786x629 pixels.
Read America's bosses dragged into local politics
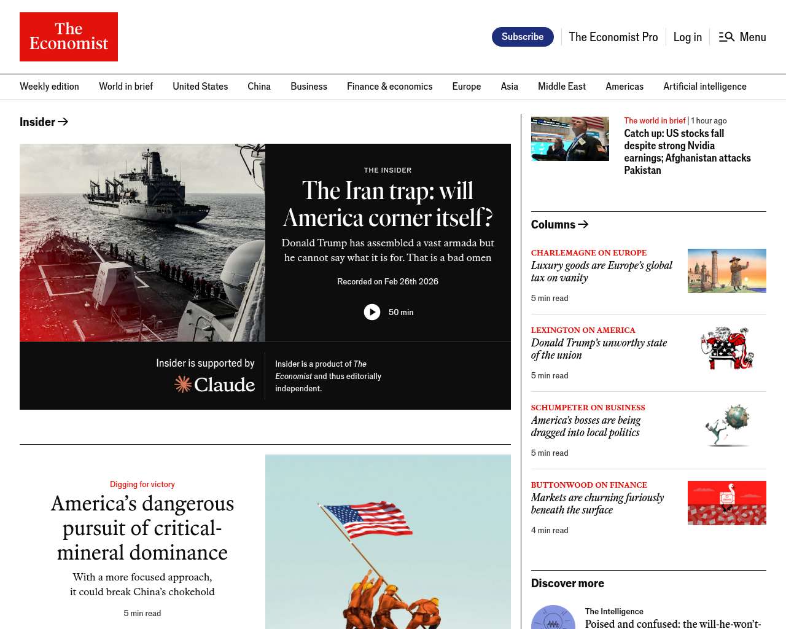[586, 426]
